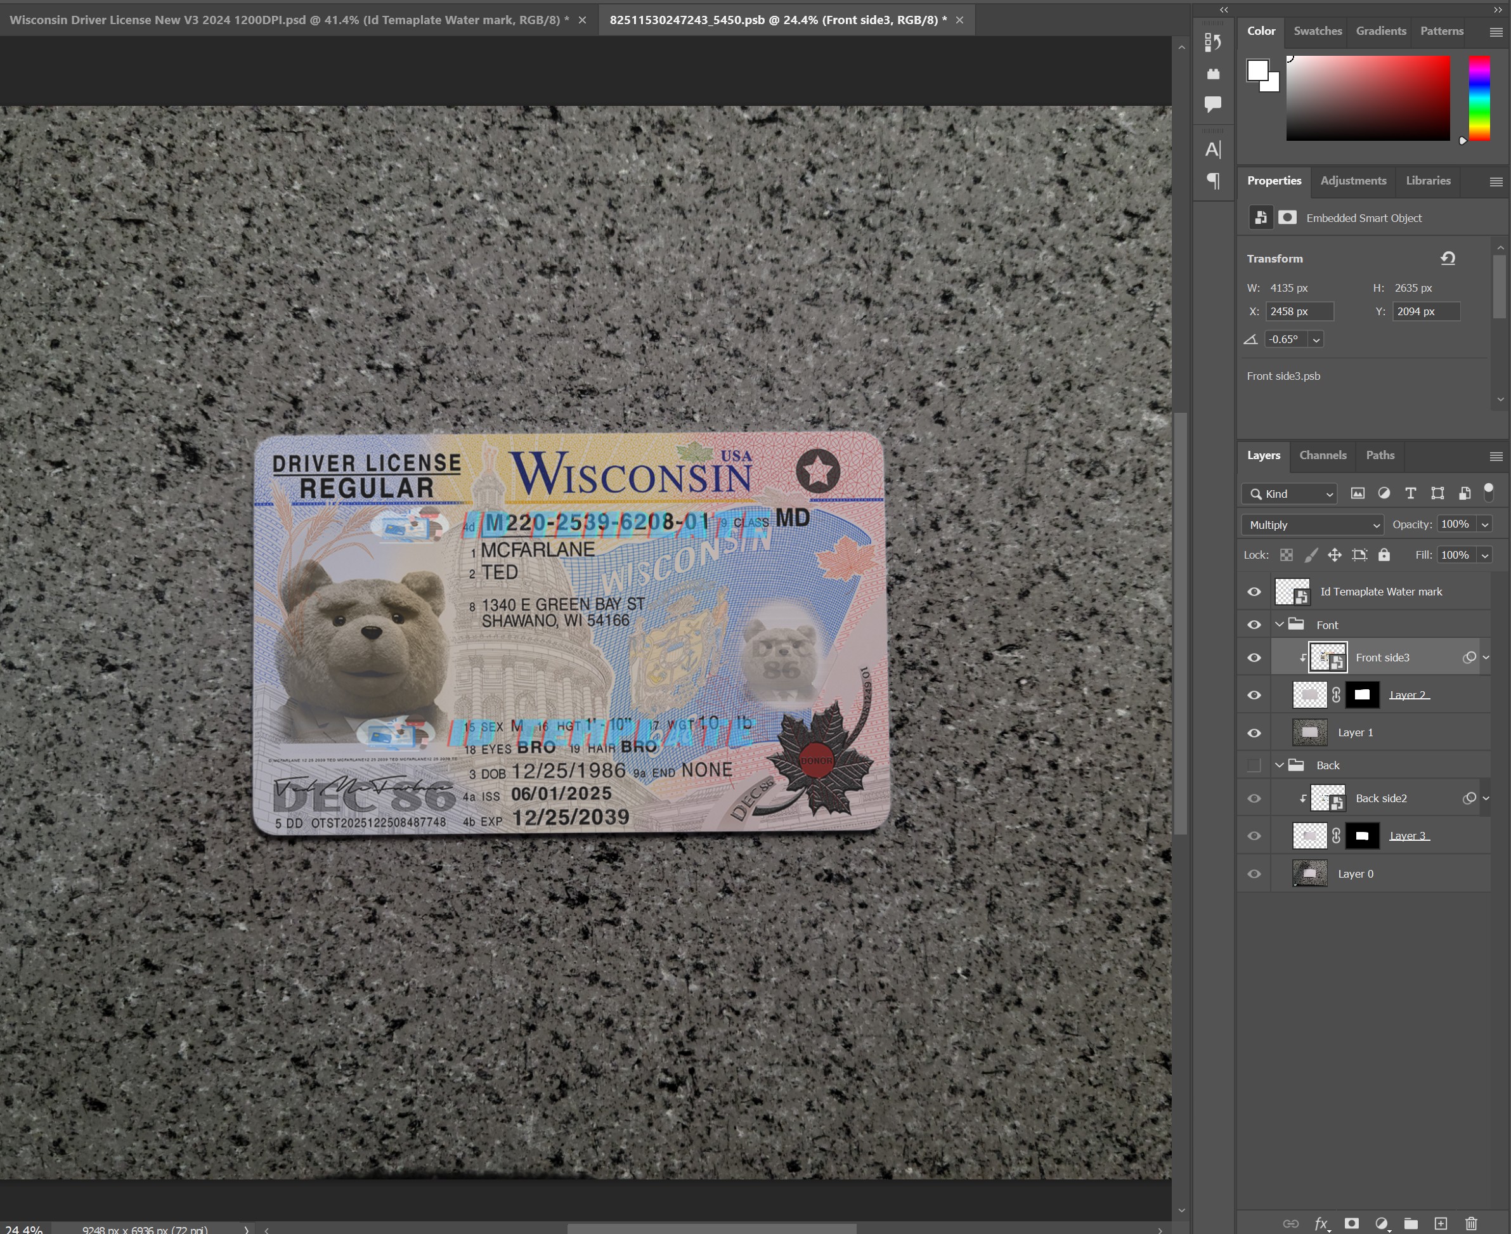Filter layers by adjustment layers
This screenshot has width=1511, height=1234.
click(x=1384, y=493)
